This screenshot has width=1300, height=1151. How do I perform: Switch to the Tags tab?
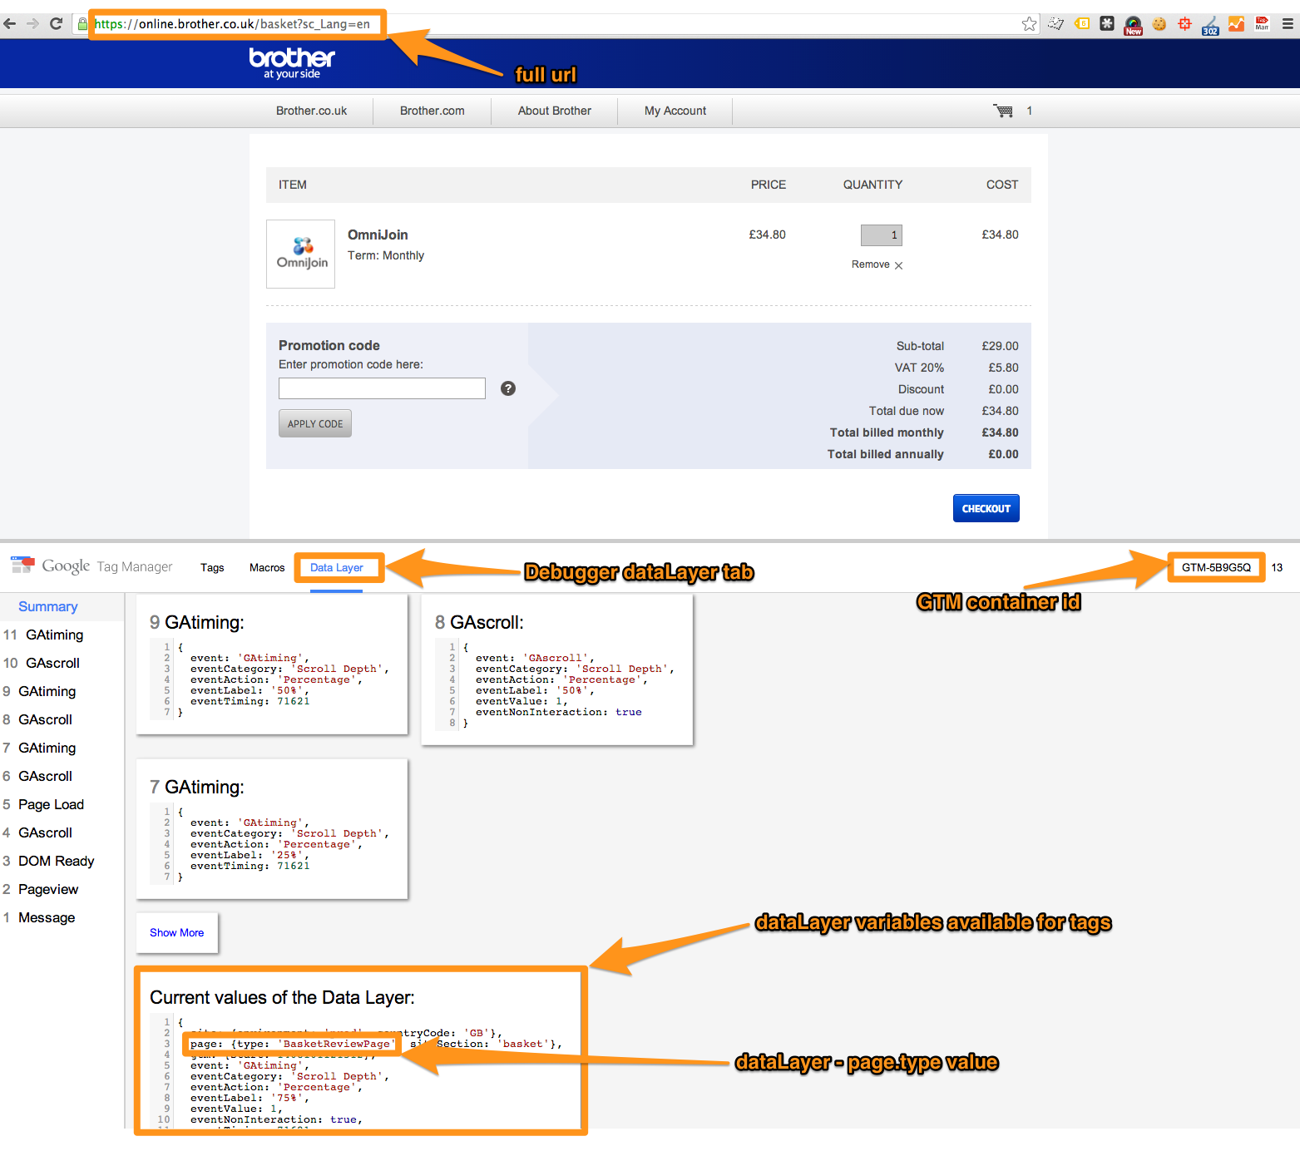(212, 568)
